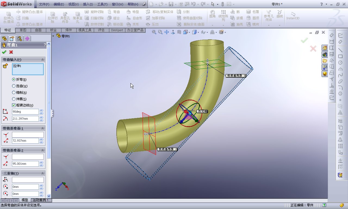Open the 参考几何体 dropdown arrow
Image resolution: width=348 pixels, height=209 pixels.
click(x=269, y=25)
